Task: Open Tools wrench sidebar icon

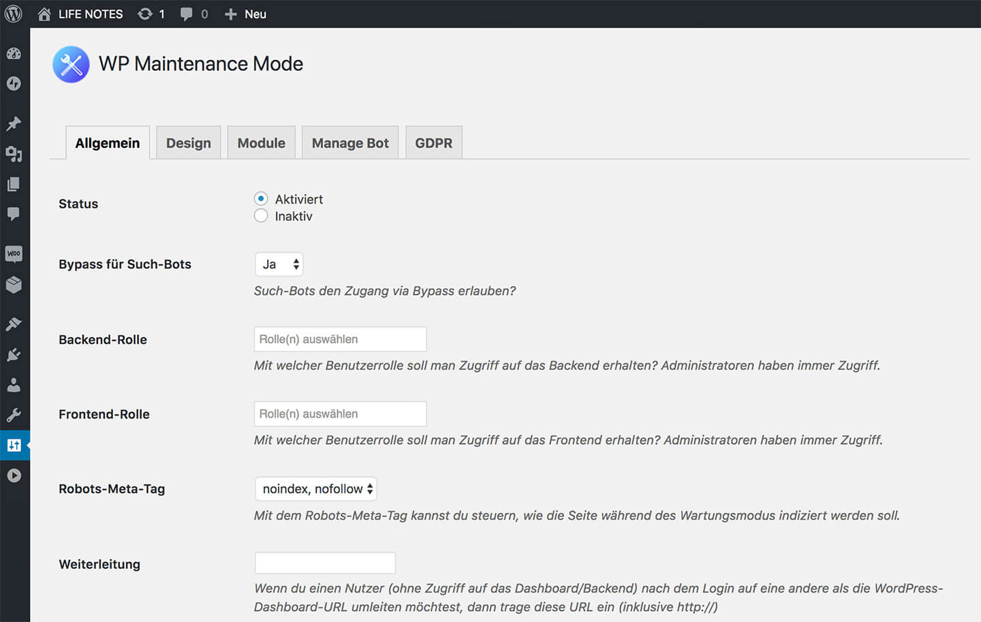Action: [x=14, y=415]
